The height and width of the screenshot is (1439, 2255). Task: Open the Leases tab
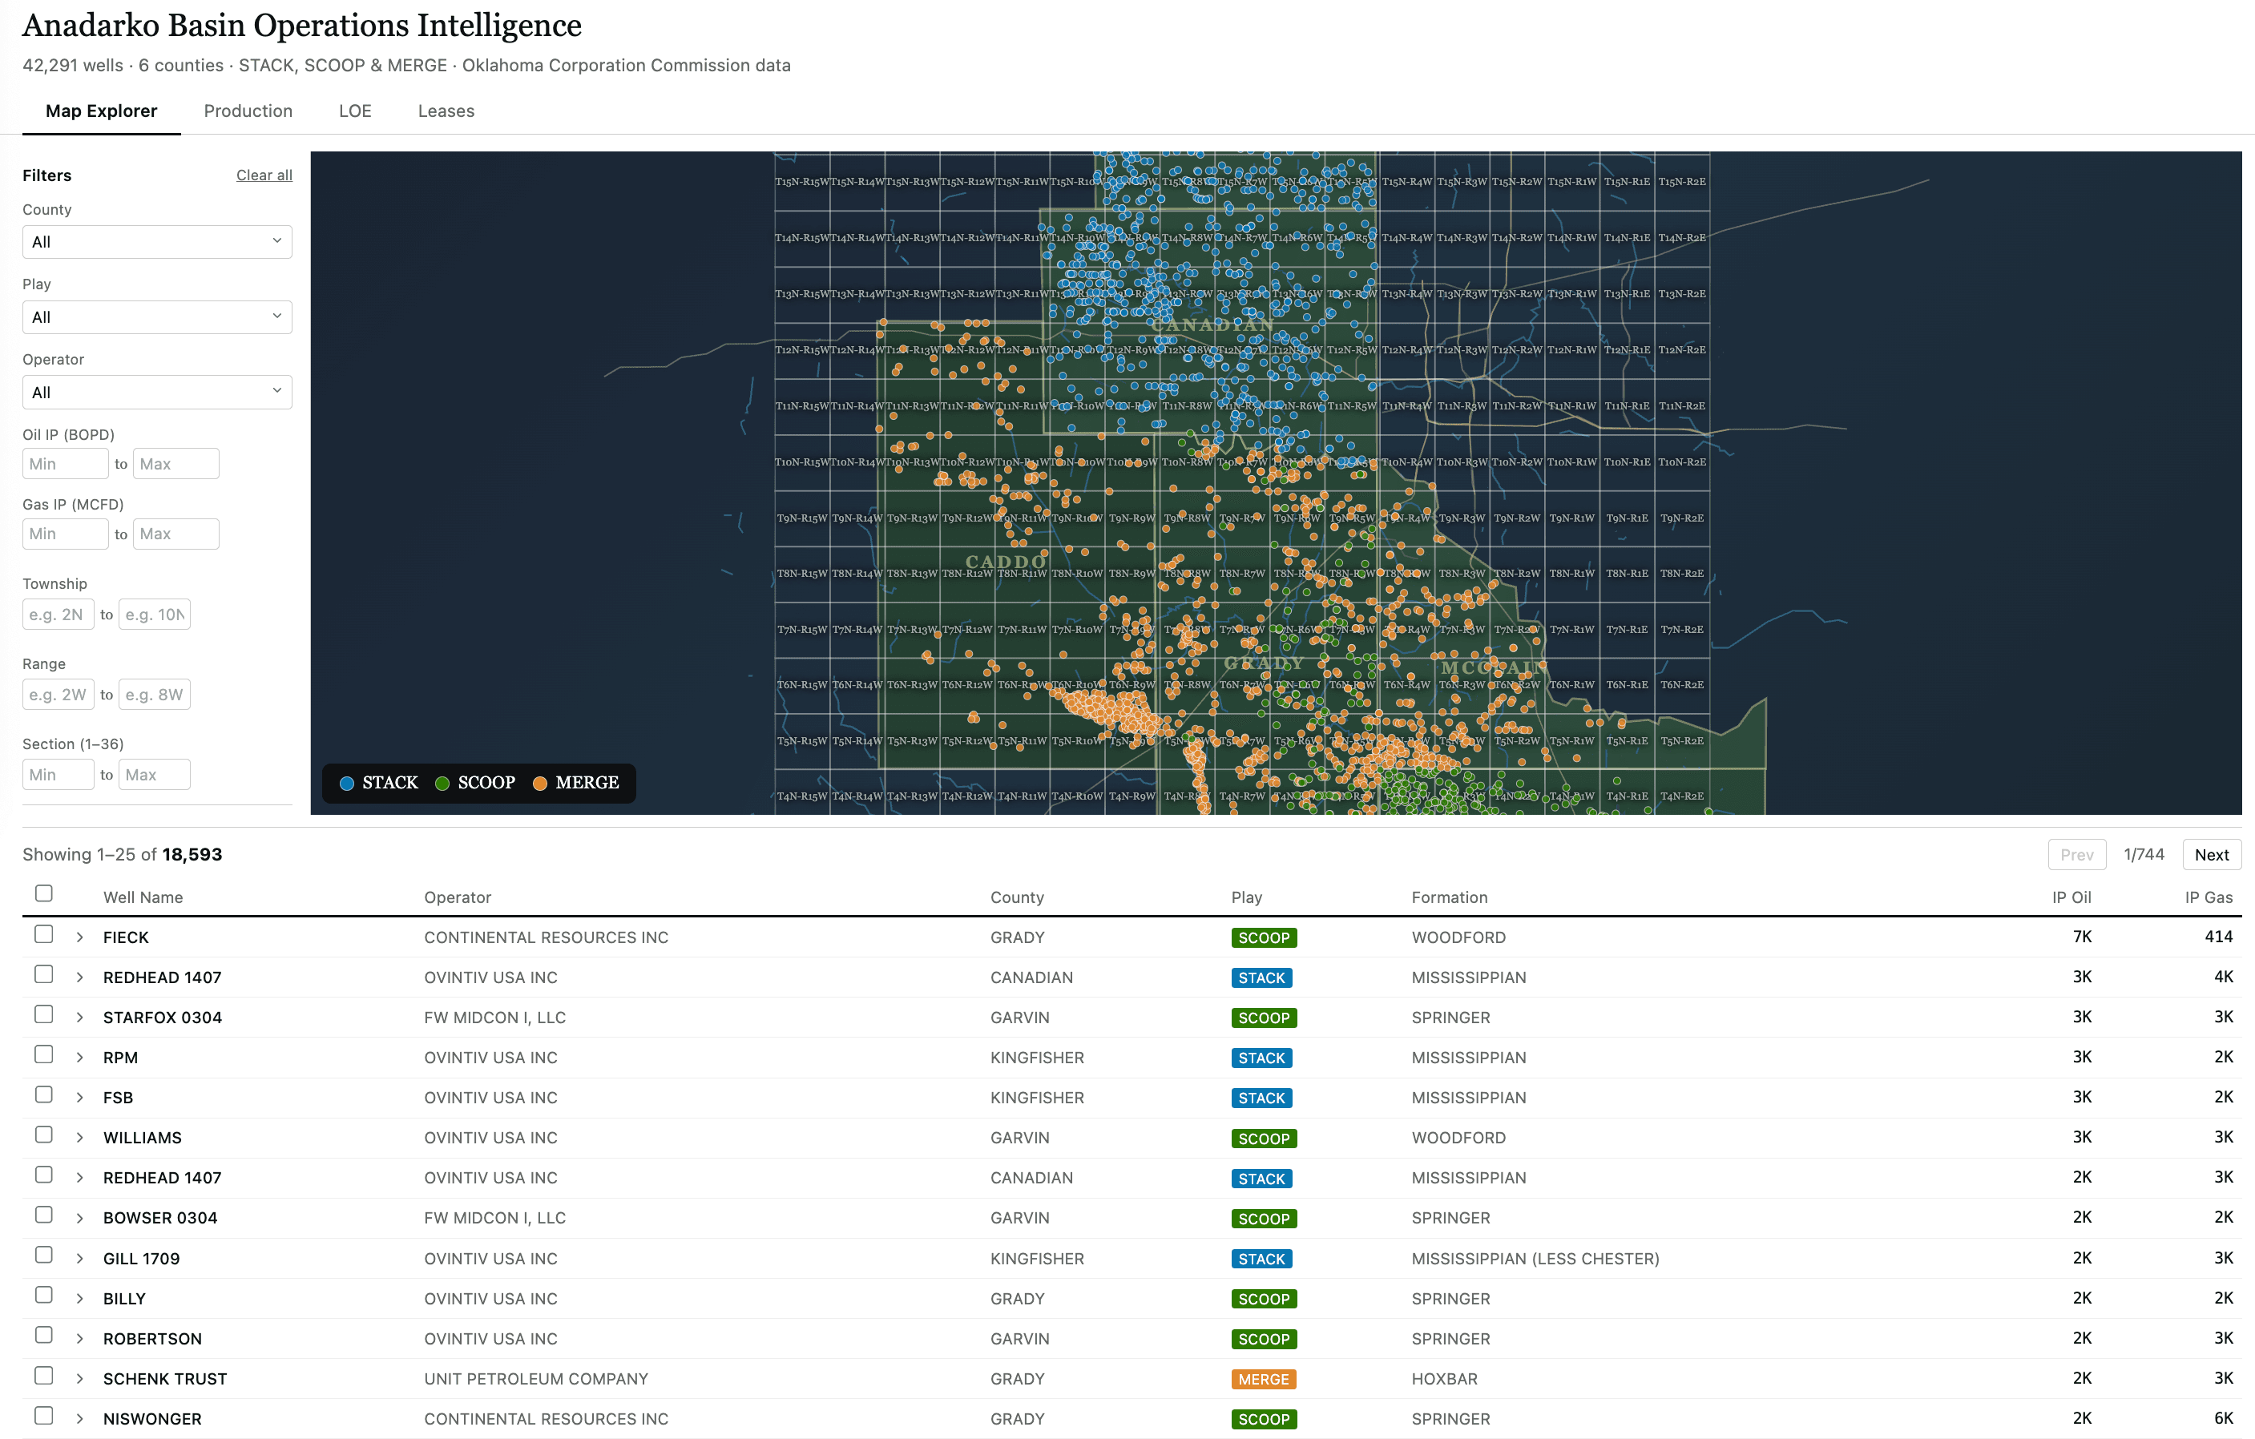[446, 111]
